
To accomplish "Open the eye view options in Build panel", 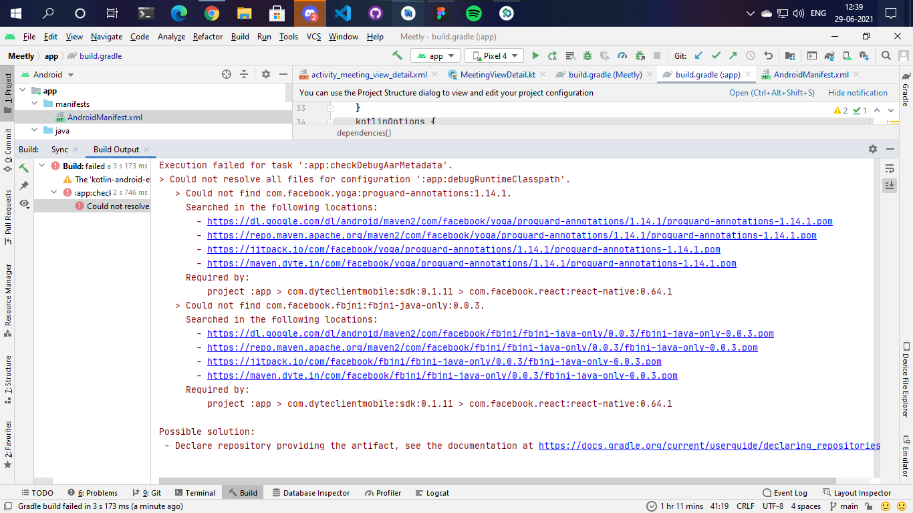I will [25, 204].
